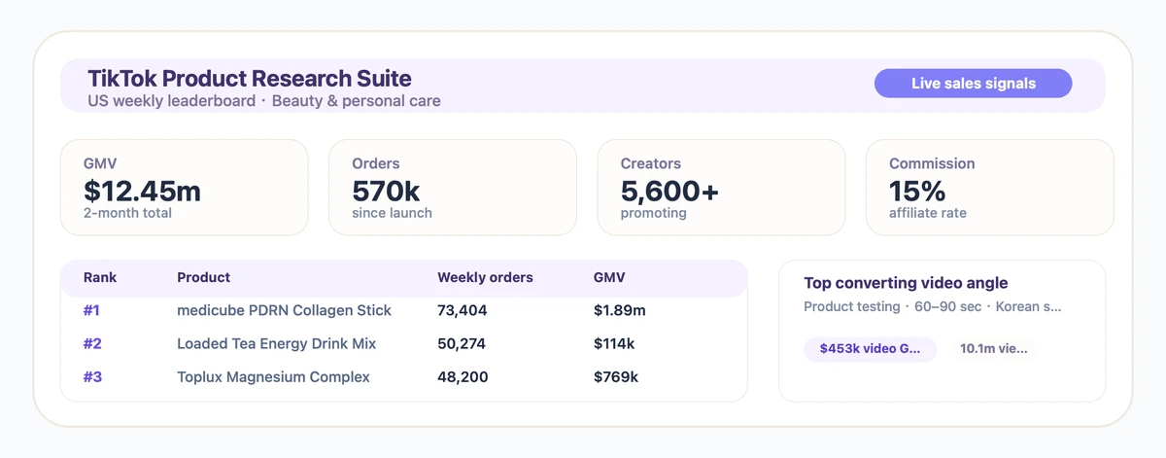Image resolution: width=1166 pixels, height=458 pixels.
Task: Open the Creators 5,600+ stat card
Action: click(x=721, y=188)
